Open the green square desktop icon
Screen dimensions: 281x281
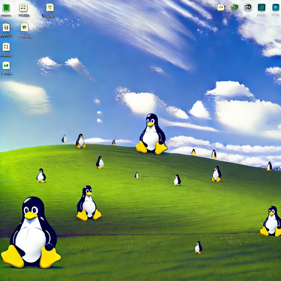click(6, 8)
